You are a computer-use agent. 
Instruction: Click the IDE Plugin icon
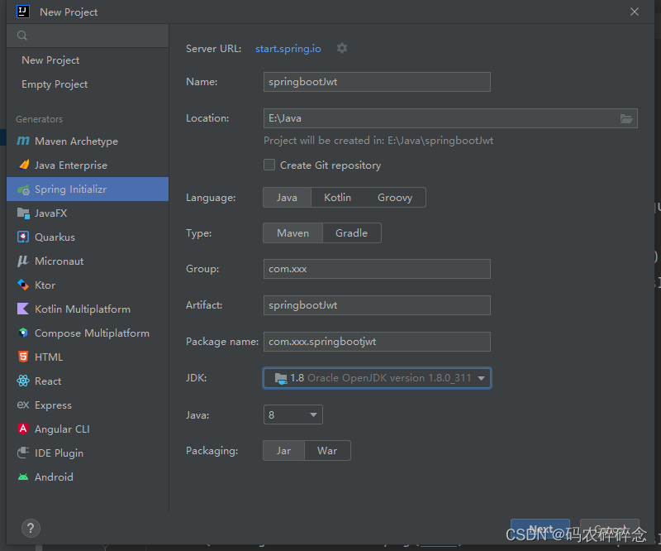click(23, 453)
